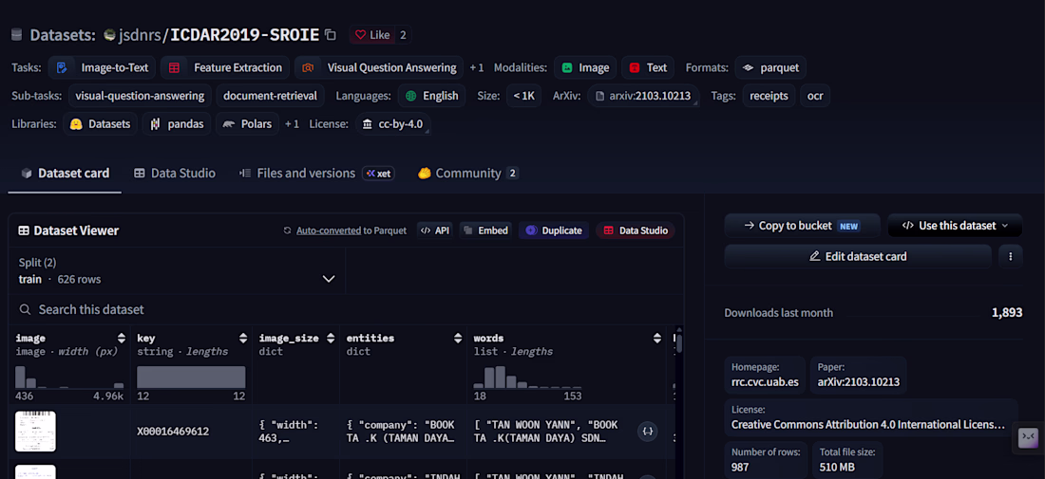
Task: Filter by Feature Extraction task tag
Action: coord(225,67)
